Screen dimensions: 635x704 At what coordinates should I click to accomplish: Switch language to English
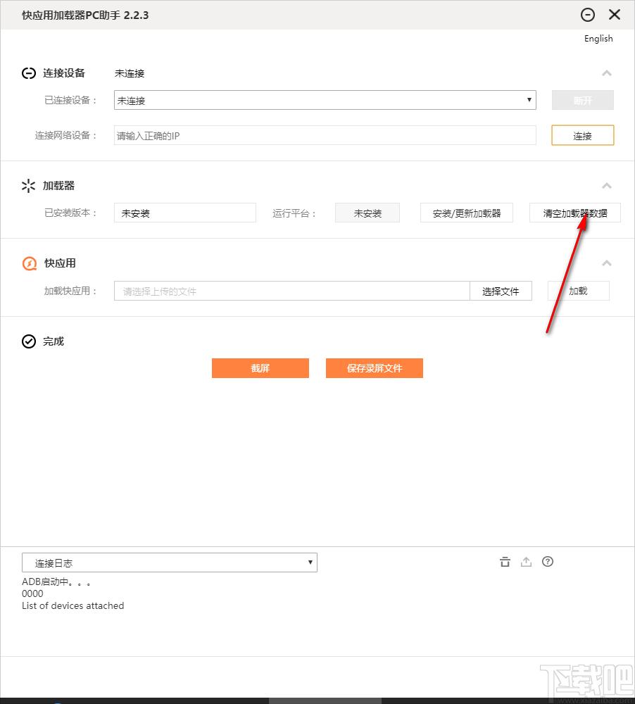pos(598,39)
